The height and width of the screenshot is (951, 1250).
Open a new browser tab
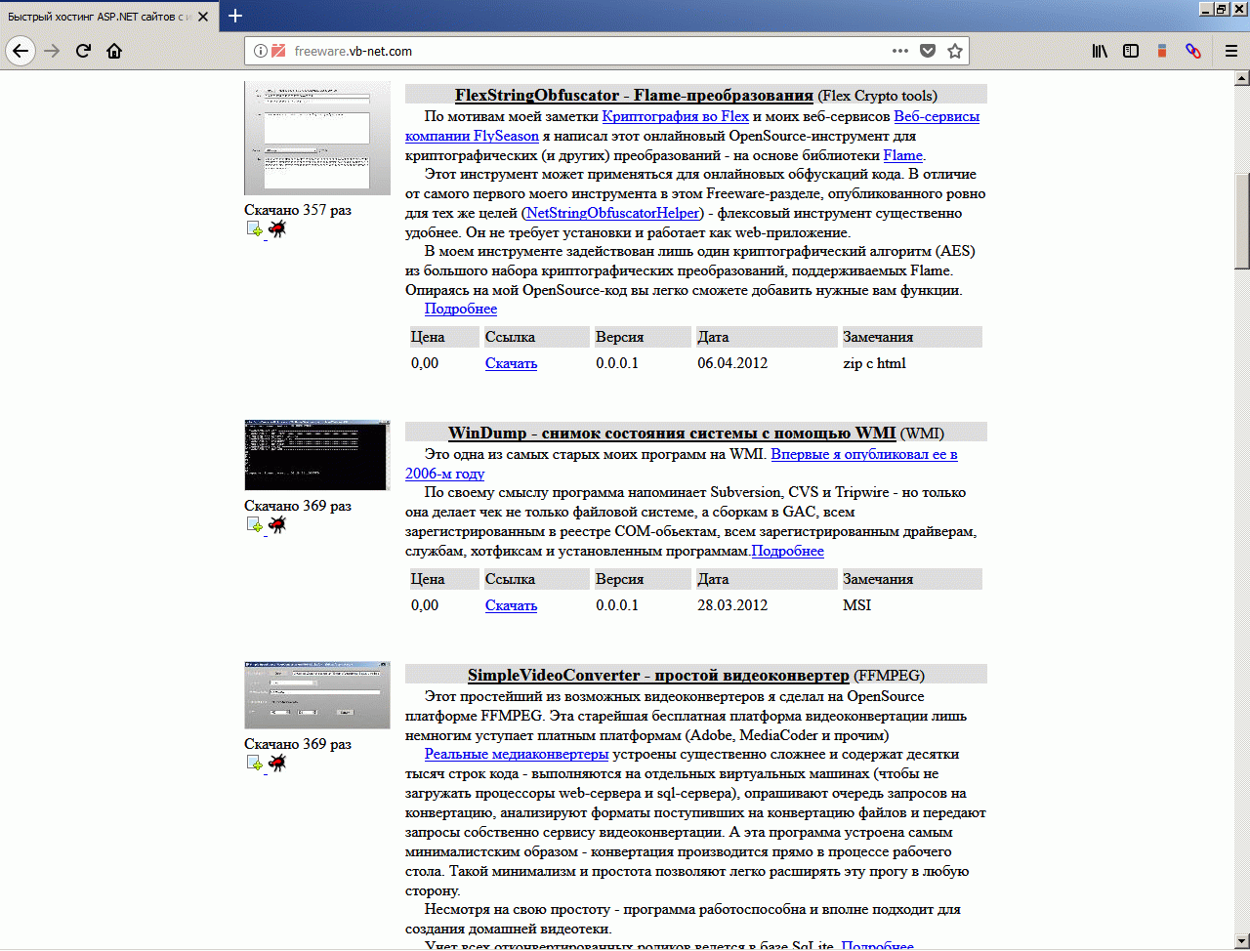[235, 16]
